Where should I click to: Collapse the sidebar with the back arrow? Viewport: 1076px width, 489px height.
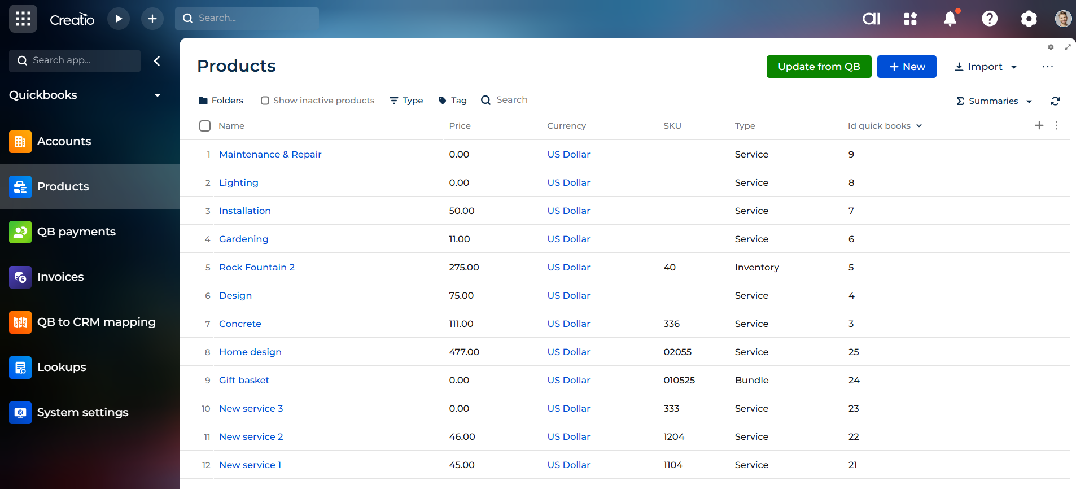(x=158, y=60)
